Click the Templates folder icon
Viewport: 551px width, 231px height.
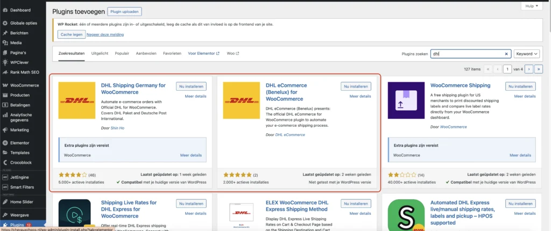tap(5, 153)
